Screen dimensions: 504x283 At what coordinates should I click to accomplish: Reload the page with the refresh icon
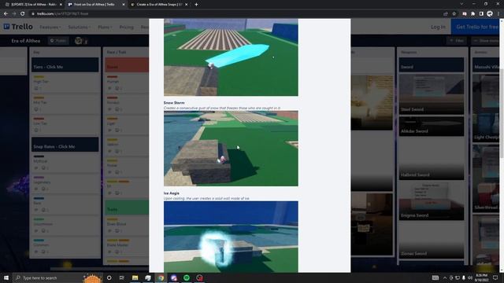(x=23, y=14)
